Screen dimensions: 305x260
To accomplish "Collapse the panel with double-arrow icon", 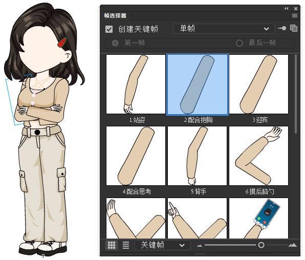I will pyautogui.click(x=287, y=9).
